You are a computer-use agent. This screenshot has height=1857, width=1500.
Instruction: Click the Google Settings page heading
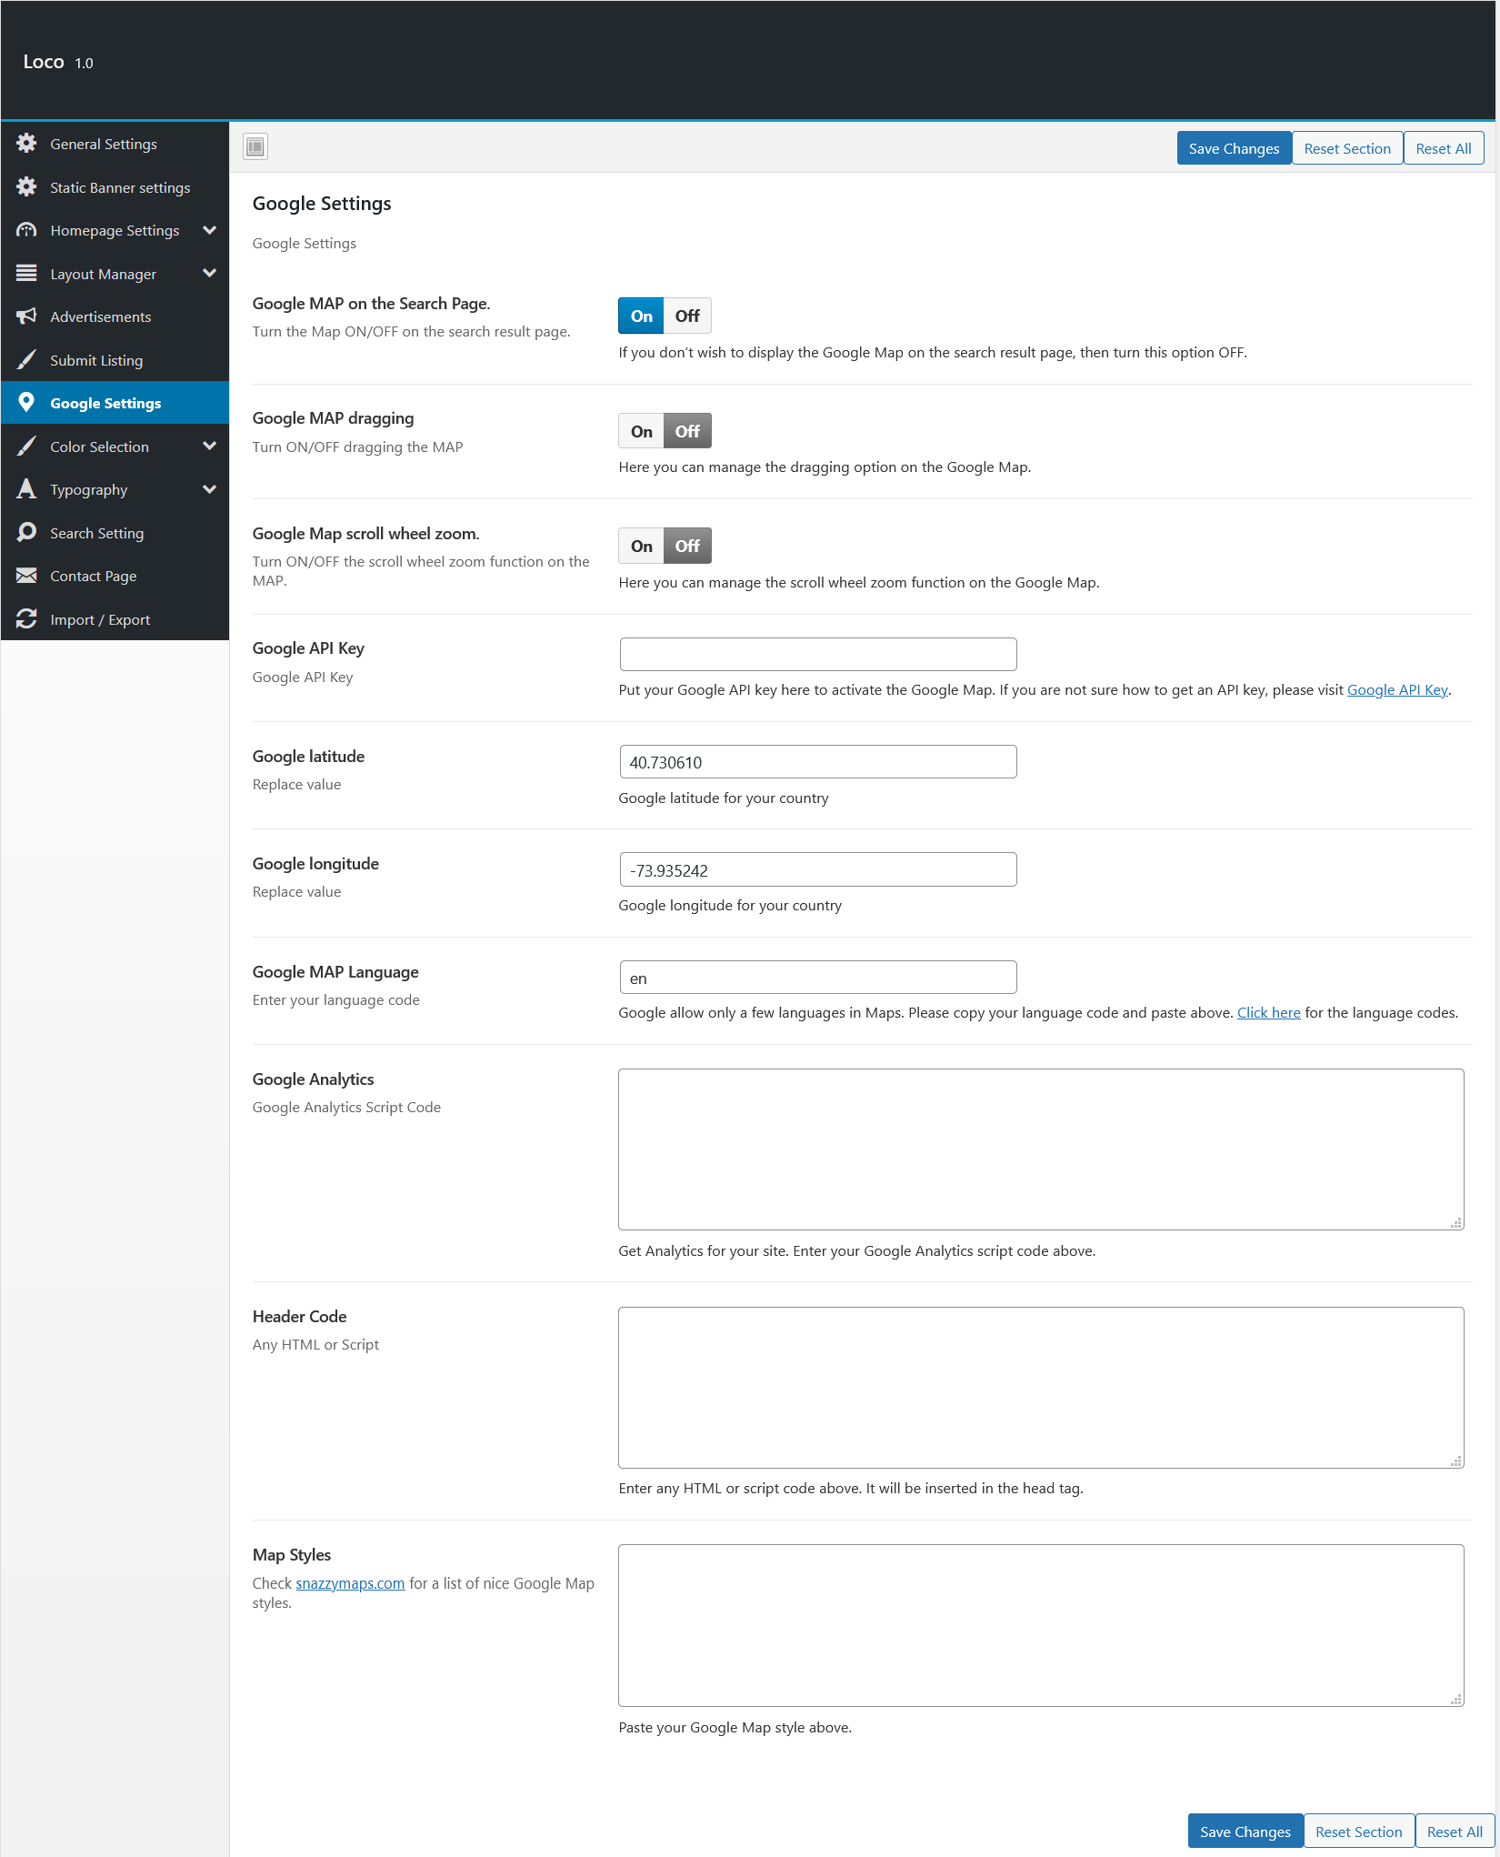click(322, 204)
